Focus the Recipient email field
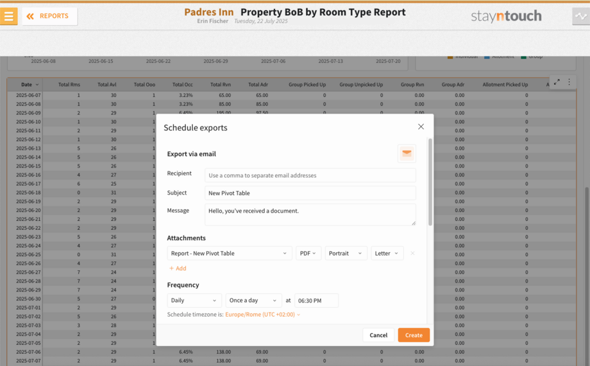The width and height of the screenshot is (590, 366). tap(310, 175)
